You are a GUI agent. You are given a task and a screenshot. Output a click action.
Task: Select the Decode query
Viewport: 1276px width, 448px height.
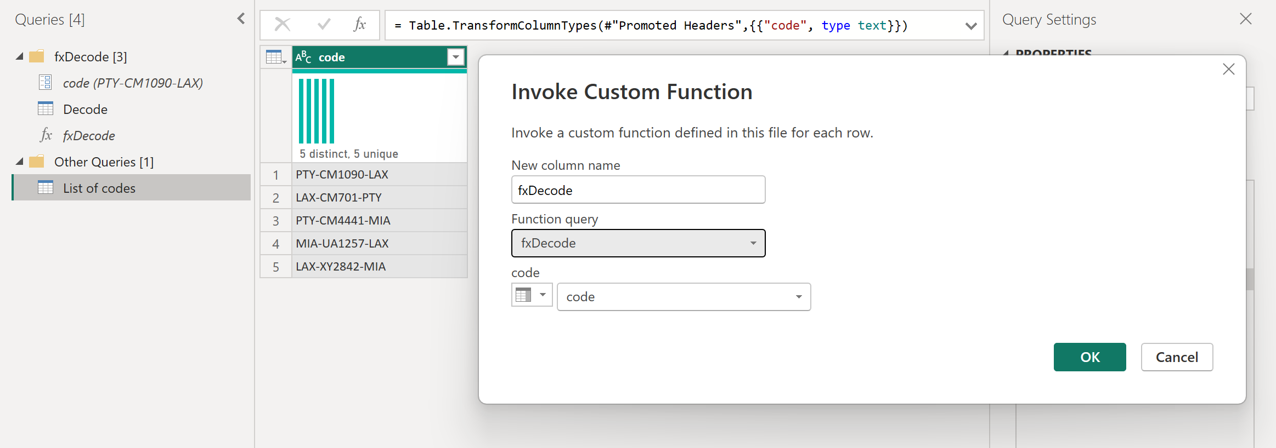pyautogui.click(x=85, y=109)
